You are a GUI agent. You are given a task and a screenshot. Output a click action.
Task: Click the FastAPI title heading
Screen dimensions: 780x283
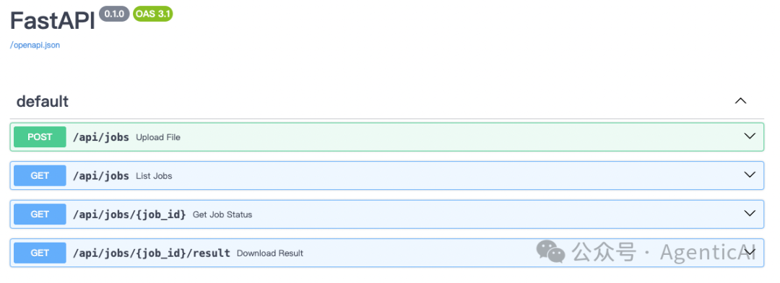tap(53, 22)
